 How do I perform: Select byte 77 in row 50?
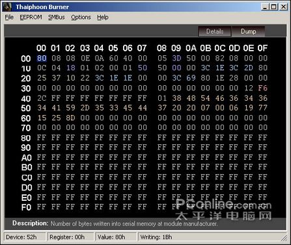click(x=263, y=108)
